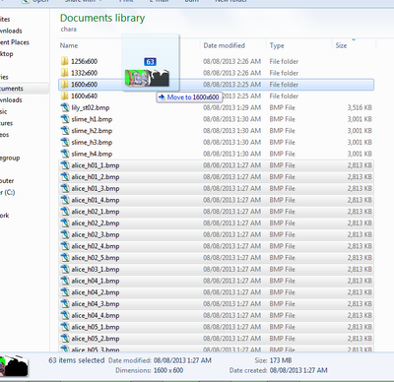Click the slime_h4.bmp file name
394x382 pixels.
(x=92, y=154)
